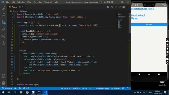
Task: Open the File menu
Action: click(x=8, y=2)
